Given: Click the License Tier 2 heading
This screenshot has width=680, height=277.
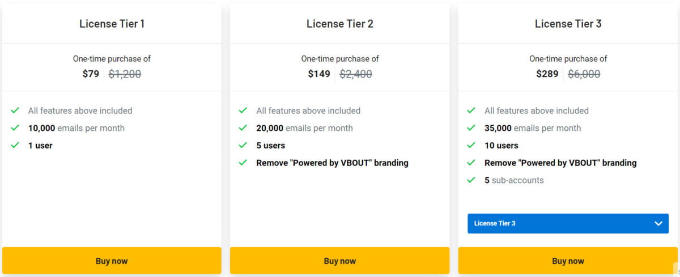Looking at the screenshot, I should click(x=339, y=24).
